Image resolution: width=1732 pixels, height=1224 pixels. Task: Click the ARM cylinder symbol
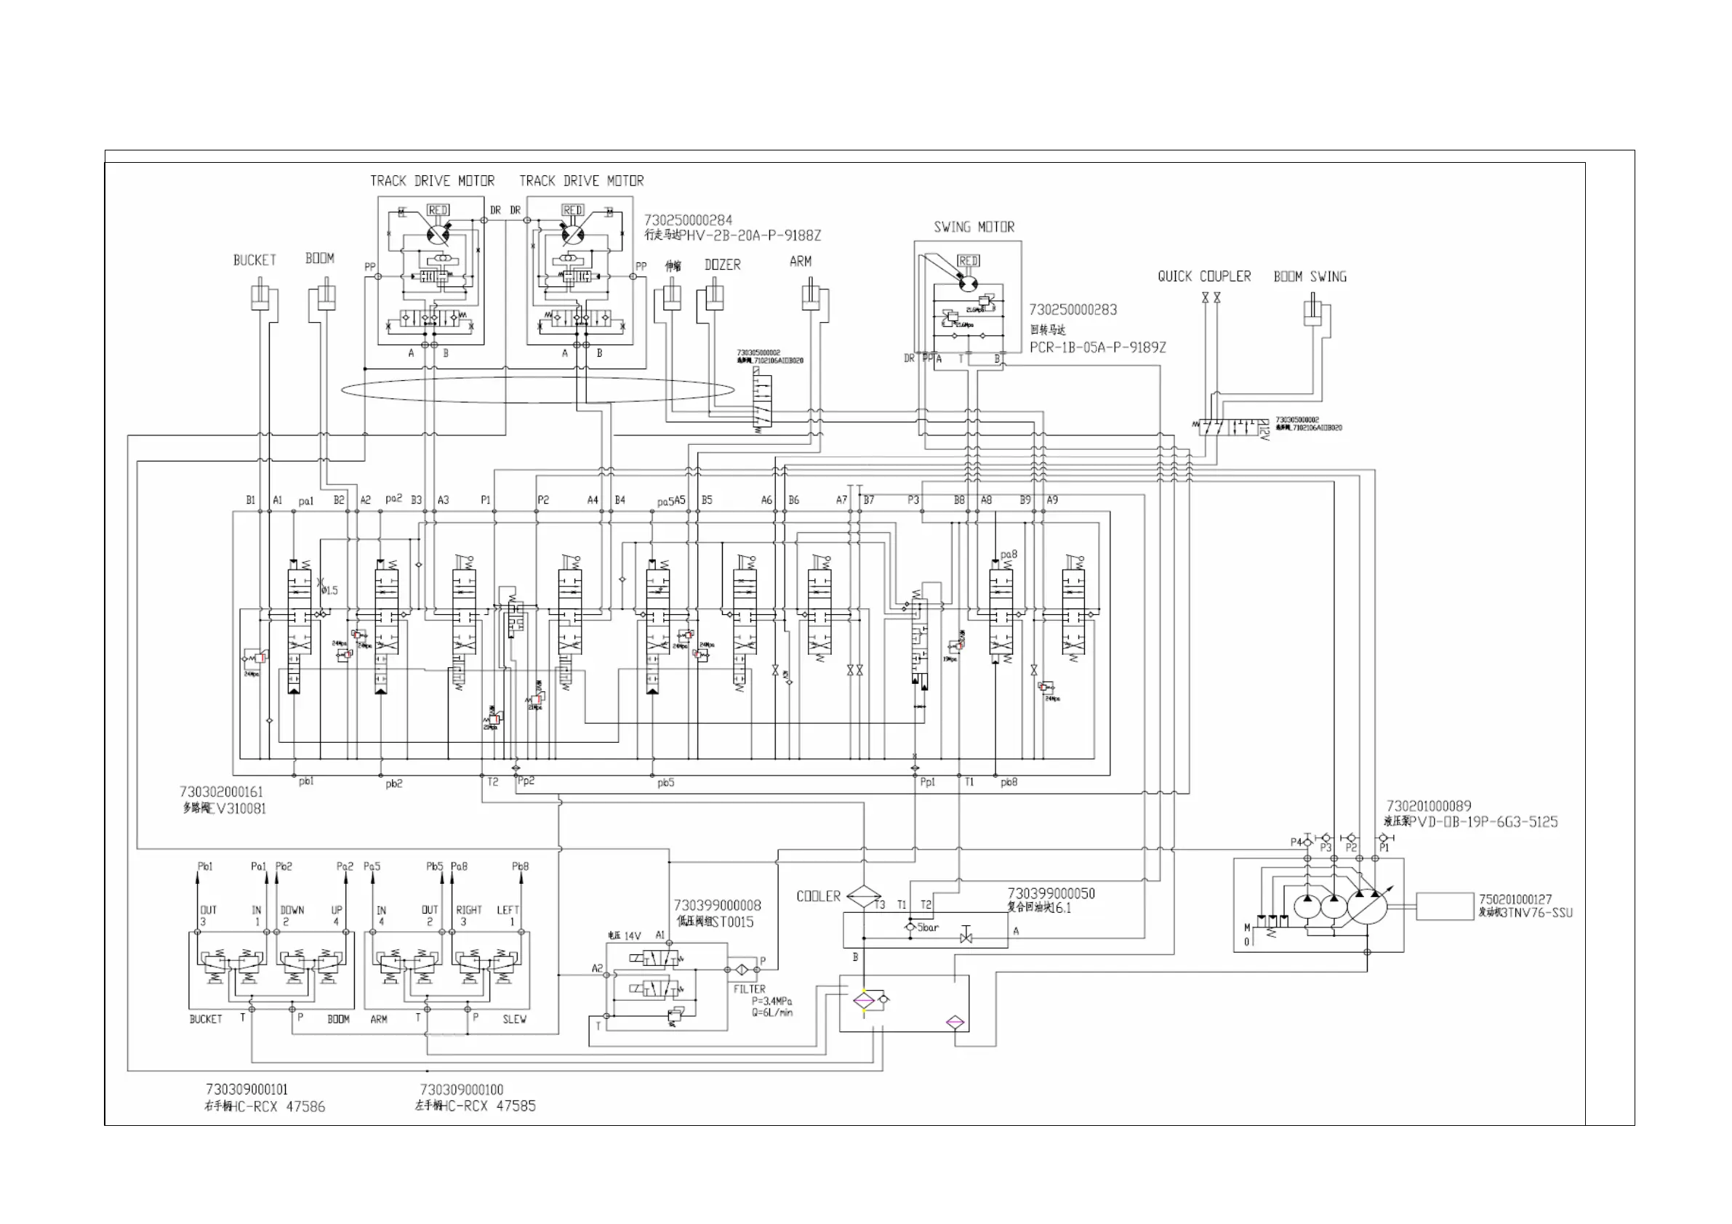tap(810, 297)
